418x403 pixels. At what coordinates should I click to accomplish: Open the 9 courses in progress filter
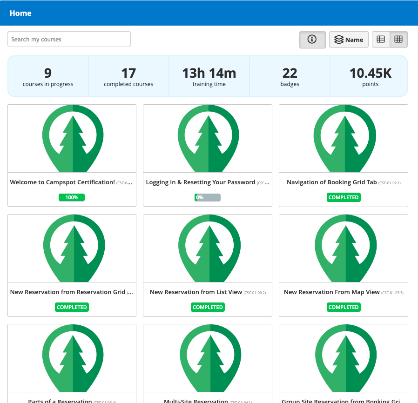47,76
